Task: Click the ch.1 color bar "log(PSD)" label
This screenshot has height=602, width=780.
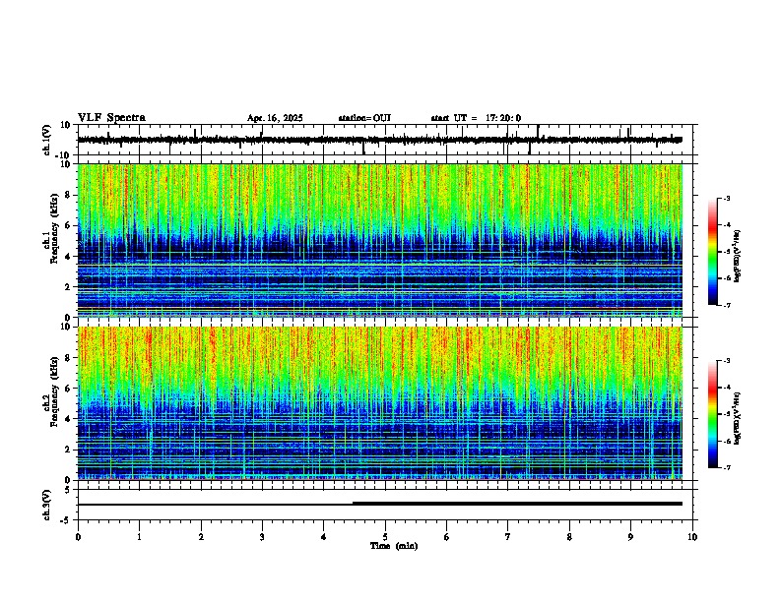Action: [x=738, y=257]
